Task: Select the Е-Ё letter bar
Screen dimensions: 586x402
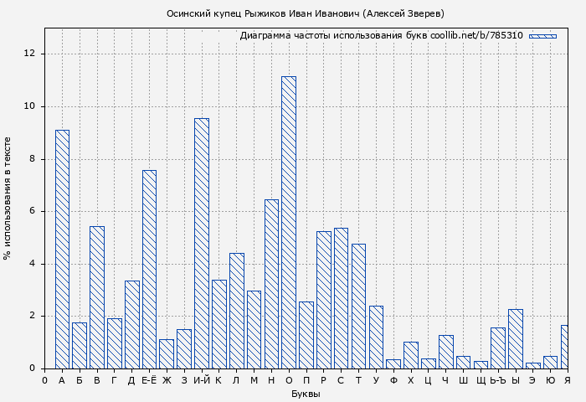Action: 149,270
